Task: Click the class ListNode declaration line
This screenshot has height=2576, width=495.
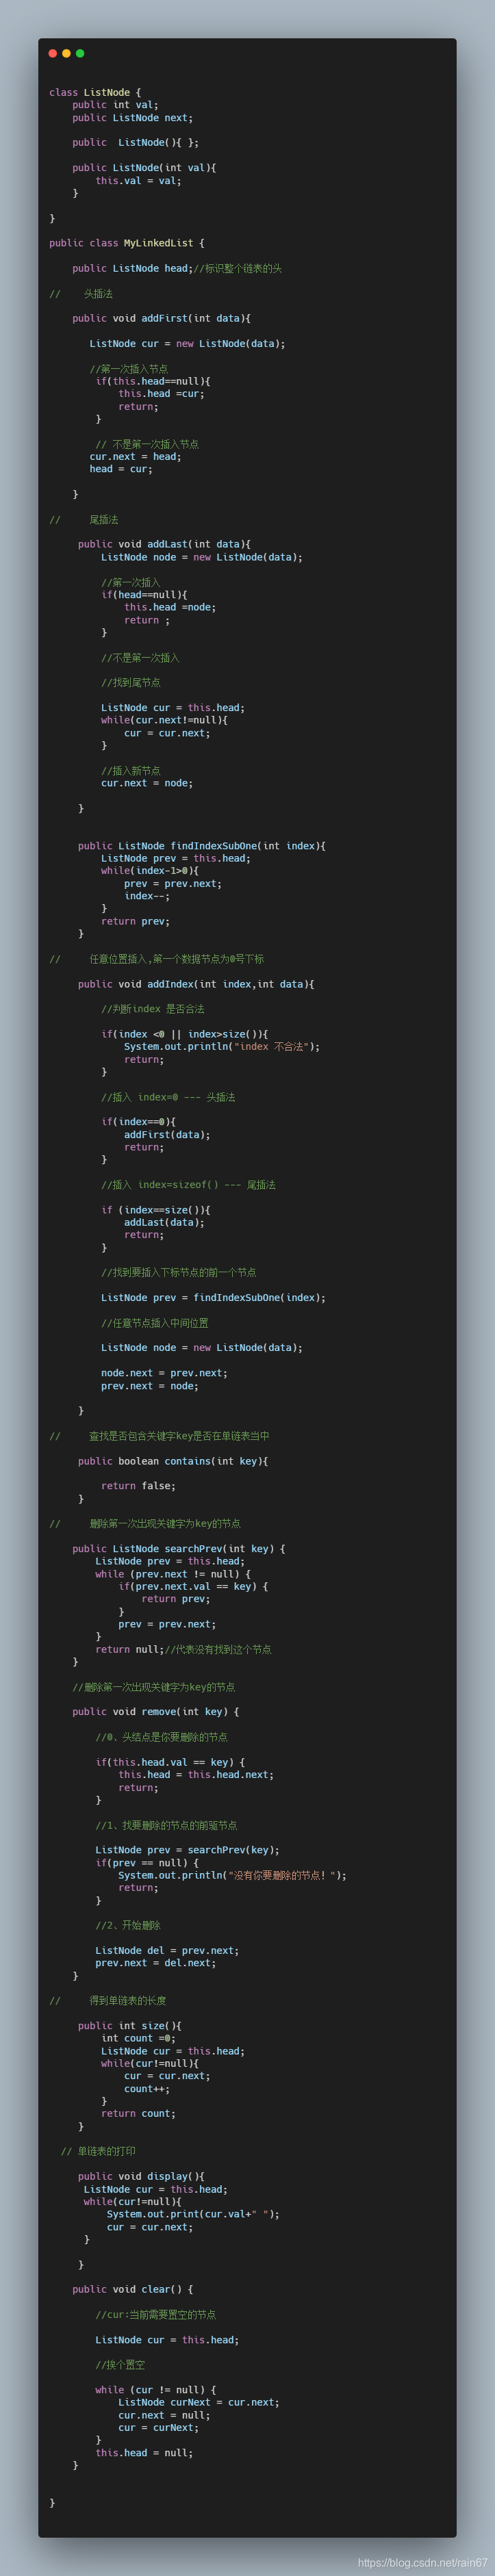Action: (95, 92)
